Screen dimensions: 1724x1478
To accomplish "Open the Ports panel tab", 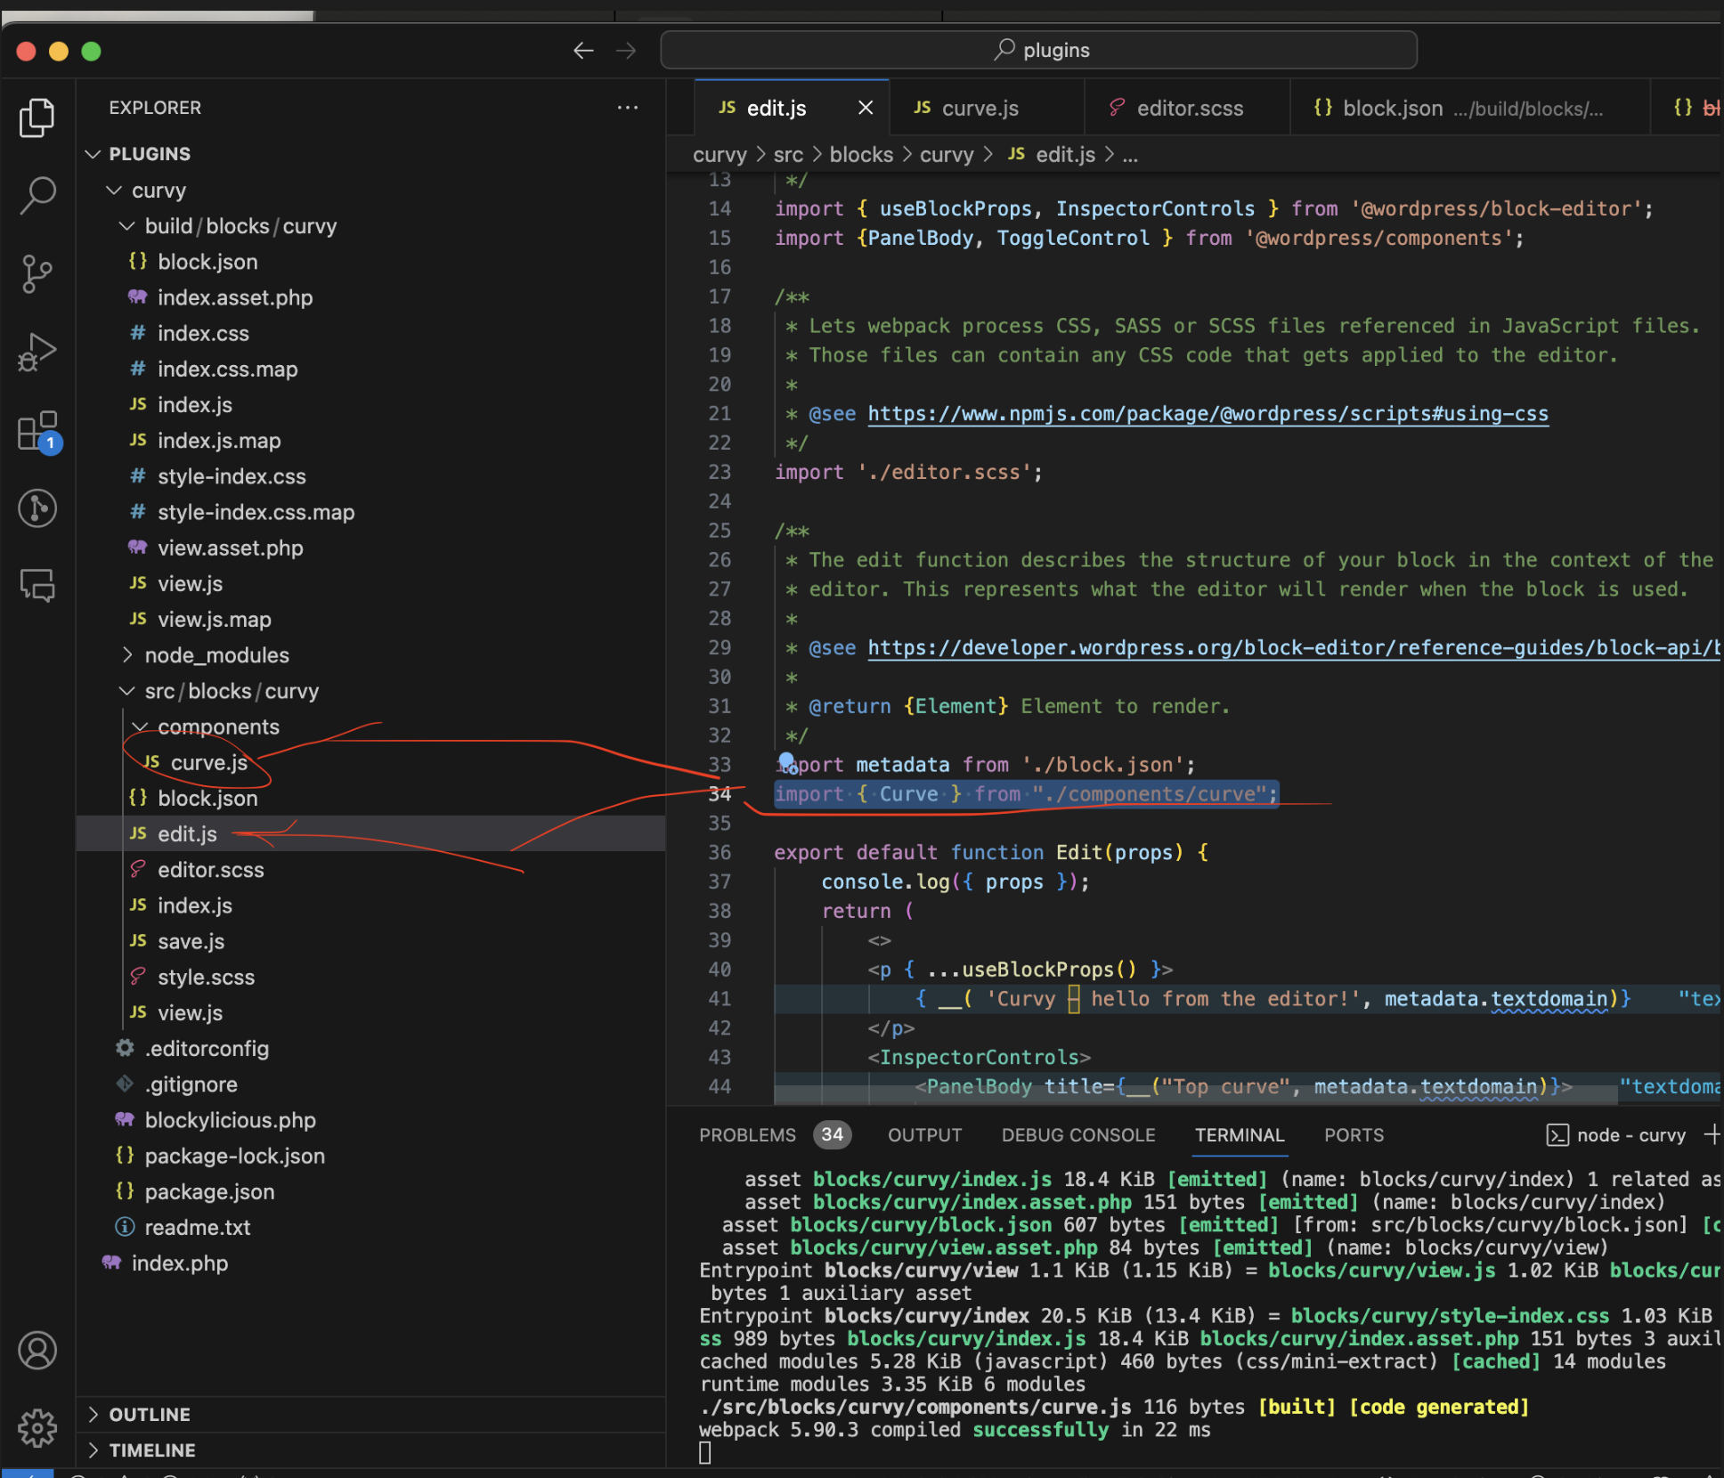I will (x=1354, y=1135).
